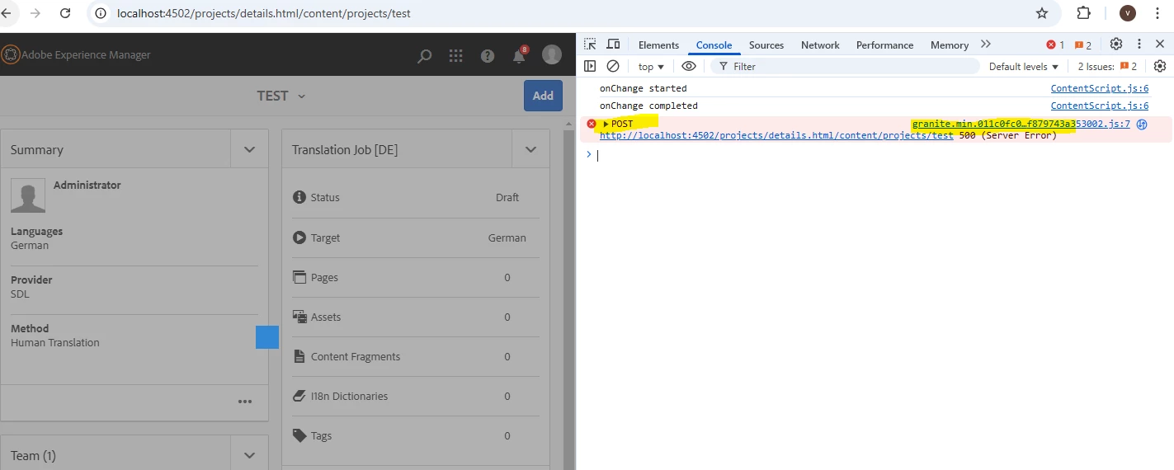This screenshot has width=1174, height=470.
Task: Open the failed POST request URL link
Action: click(x=776, y=135)
